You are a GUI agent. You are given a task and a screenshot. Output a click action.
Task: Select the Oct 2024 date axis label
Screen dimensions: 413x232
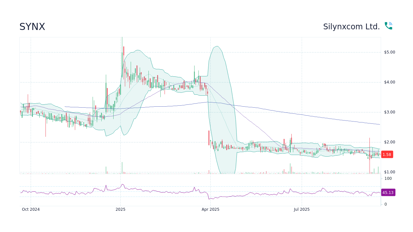pyautogui.click(x=31, y=209)
